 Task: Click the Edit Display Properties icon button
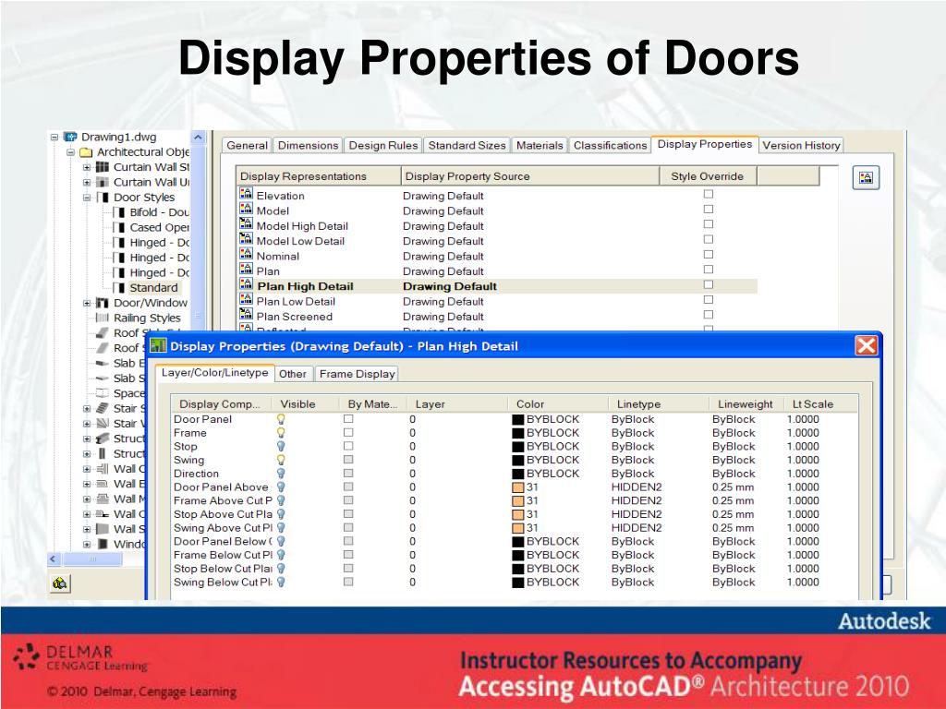click(x=866, y=178)
